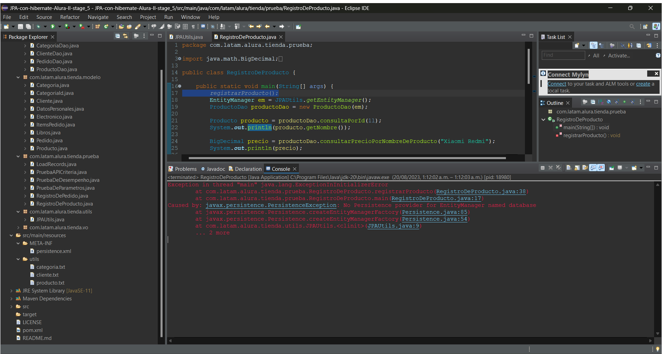Toggle Link with Editor in Package Explorer
The image size is (662, 354).
coord(125,36)
